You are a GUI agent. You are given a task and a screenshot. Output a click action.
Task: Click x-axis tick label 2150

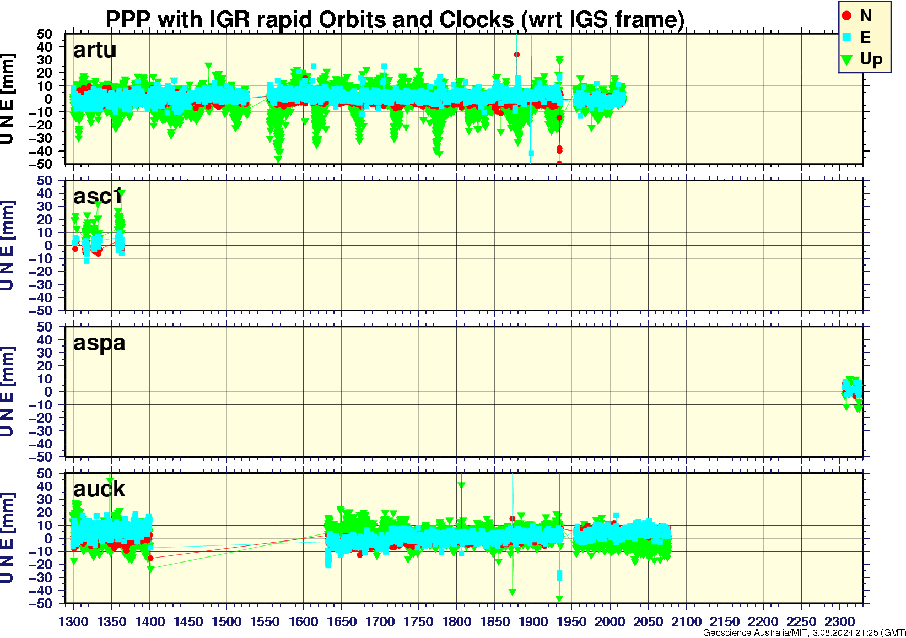point(725,621)
